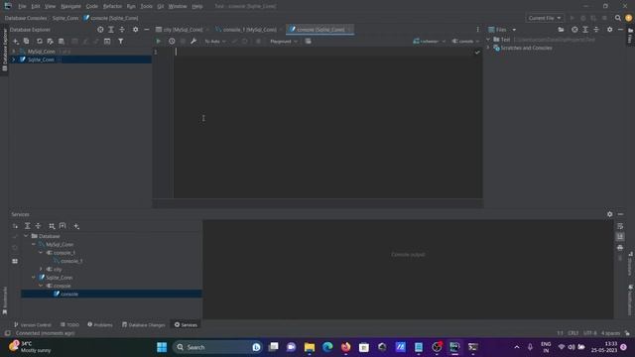
Task: Open TODO tool window
Action: 69,324
